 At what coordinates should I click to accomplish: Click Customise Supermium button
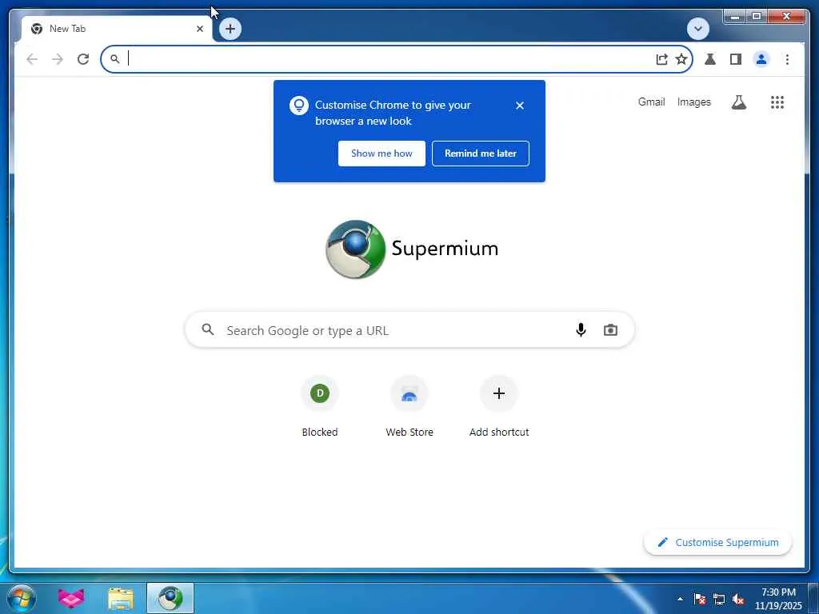pos(717,543)
